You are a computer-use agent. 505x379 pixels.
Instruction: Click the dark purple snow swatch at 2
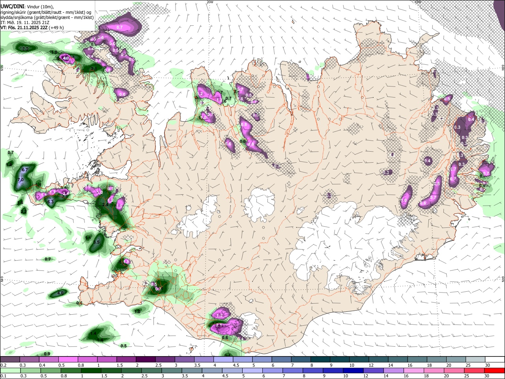(145, 360)
